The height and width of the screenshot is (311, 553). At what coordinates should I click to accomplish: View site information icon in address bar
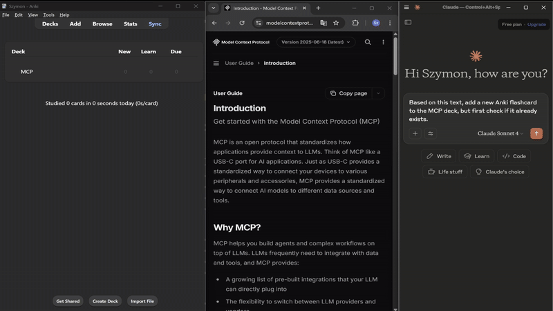pos(259,23)
